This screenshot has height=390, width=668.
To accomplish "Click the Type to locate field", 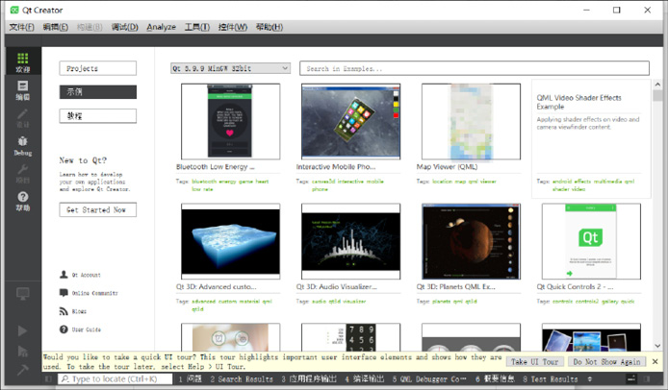I will pyautogui.click(x=116, y=378).
